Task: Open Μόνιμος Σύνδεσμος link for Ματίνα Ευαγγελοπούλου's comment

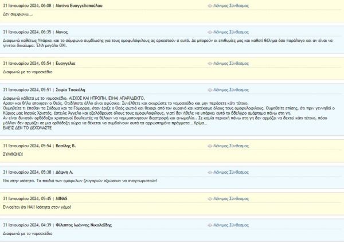Action: (x=230, y=5)
